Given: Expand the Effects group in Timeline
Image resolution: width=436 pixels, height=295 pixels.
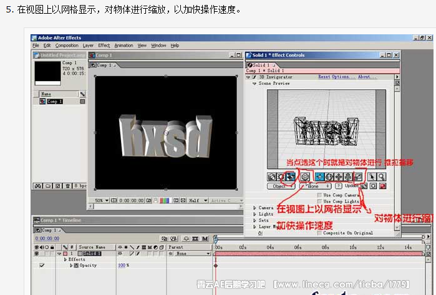Looking at the screenshot, I should (65, 259).
